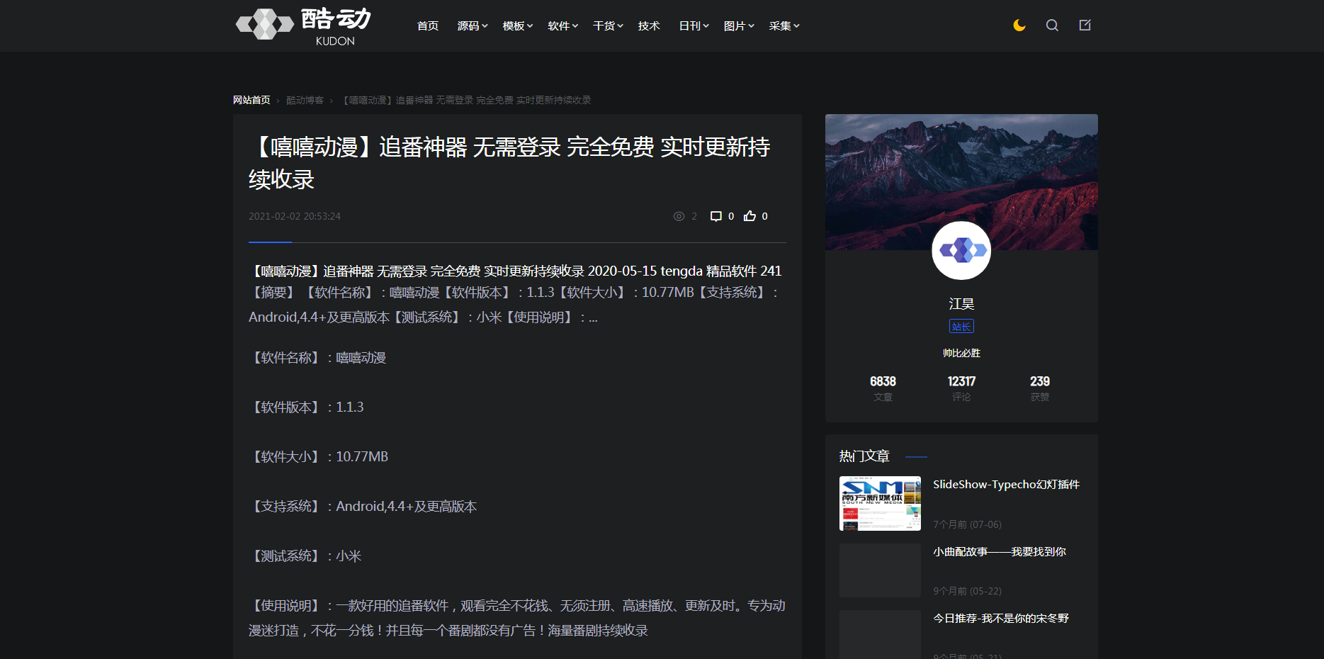Click the 【软件大小】:10.77MB line
Image resolution: width=1324 pixels, height=659 pixels.
pos(319,457)
